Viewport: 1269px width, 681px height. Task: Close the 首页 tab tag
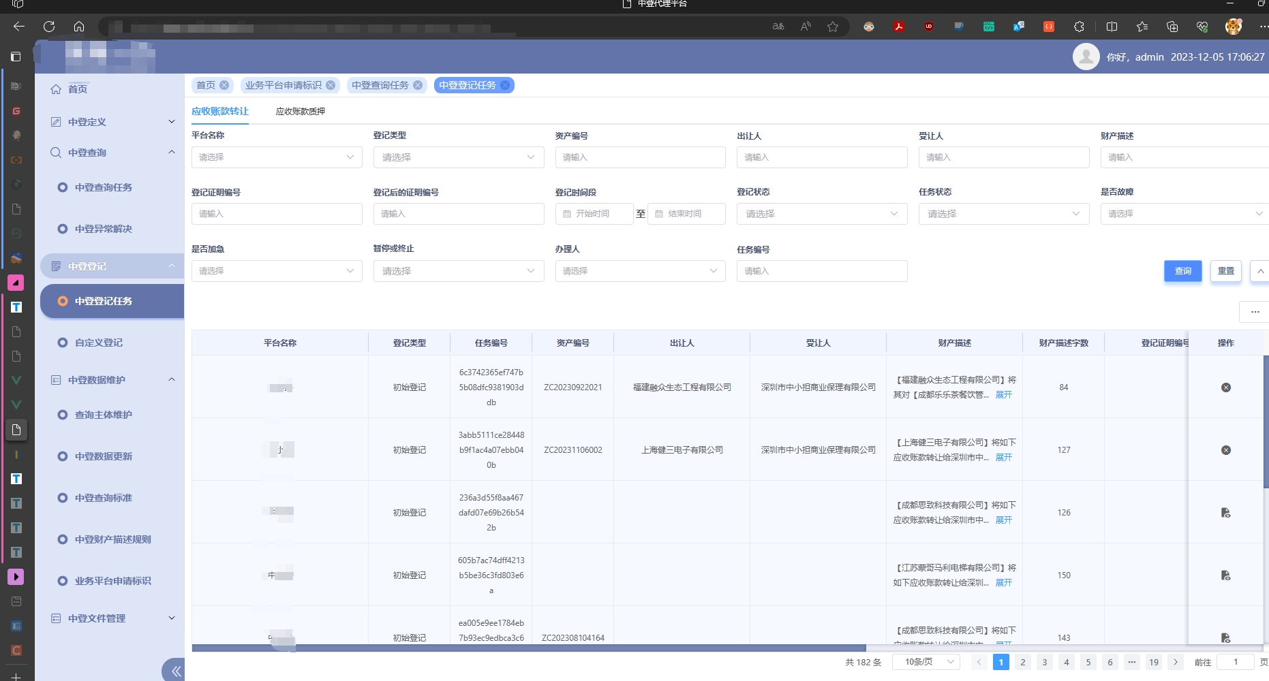[x=224, y=85]
